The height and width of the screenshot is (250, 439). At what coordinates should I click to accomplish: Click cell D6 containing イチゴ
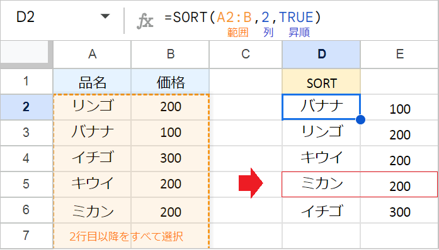321,210
